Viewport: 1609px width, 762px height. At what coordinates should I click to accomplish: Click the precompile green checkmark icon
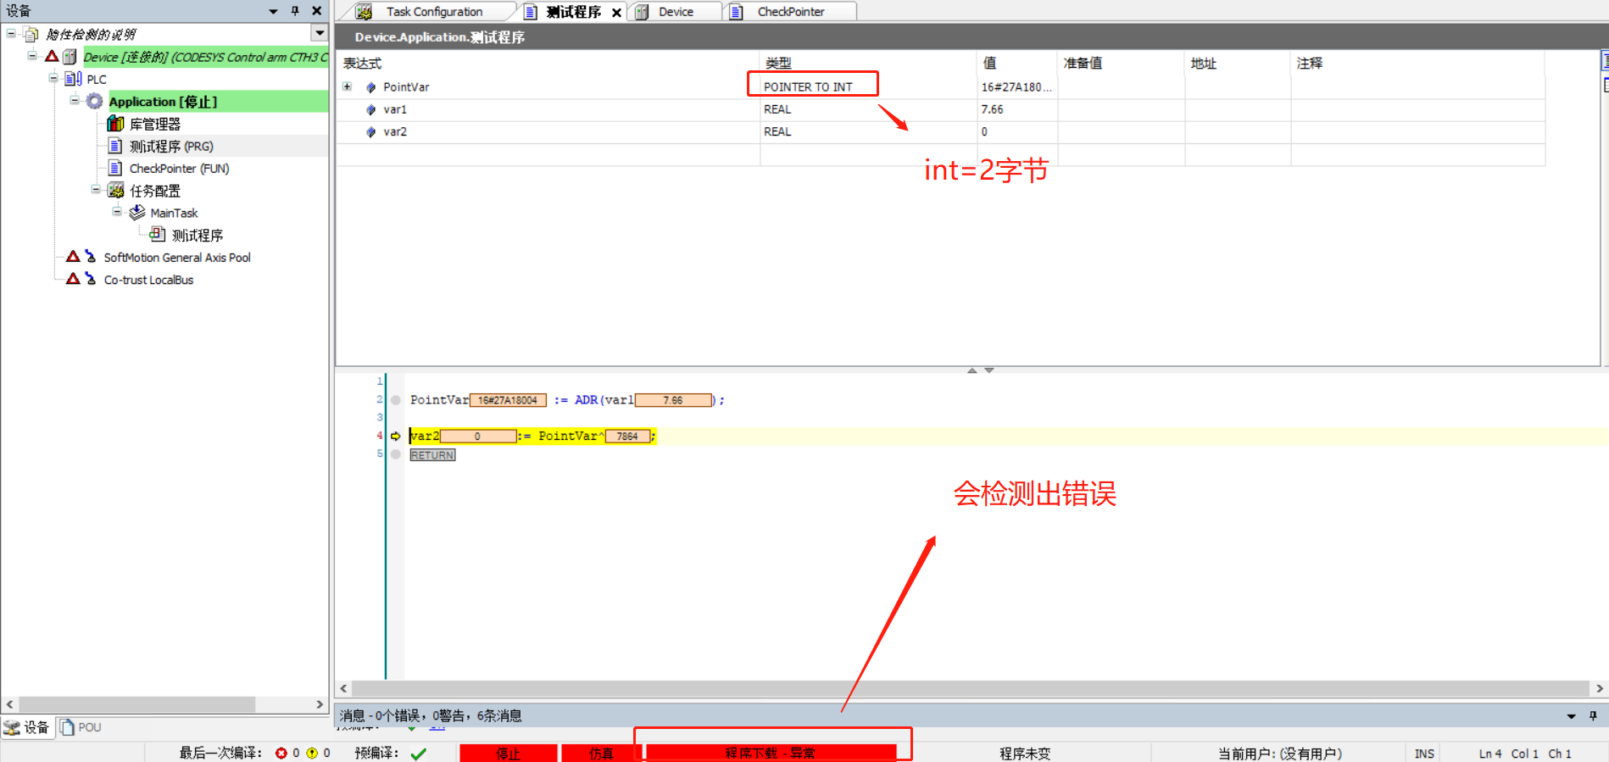point(418,753)
